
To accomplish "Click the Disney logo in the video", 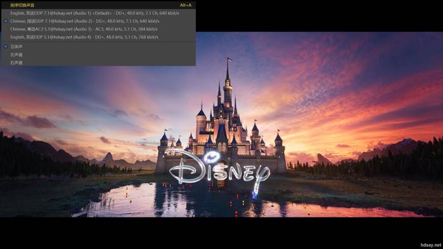I will (219, 170).
